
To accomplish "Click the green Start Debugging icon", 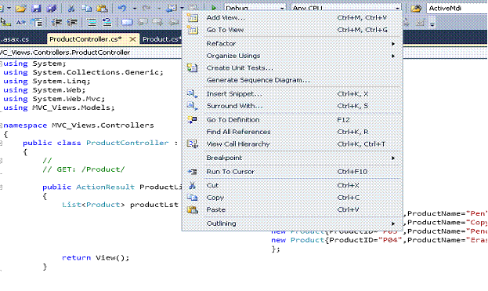I will (x=214, y=8).
